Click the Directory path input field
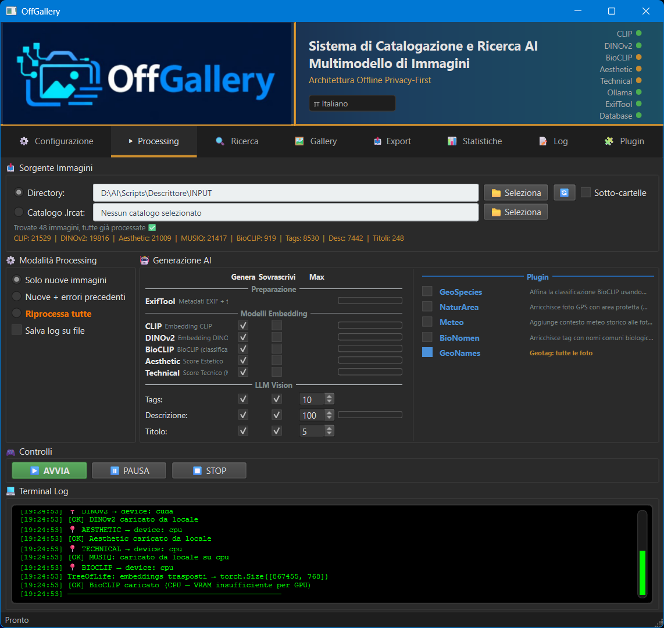664x628 pixels. pyautogui.click(x=286, y=193)
